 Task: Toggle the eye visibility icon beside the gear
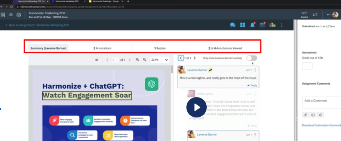point(11,15)
